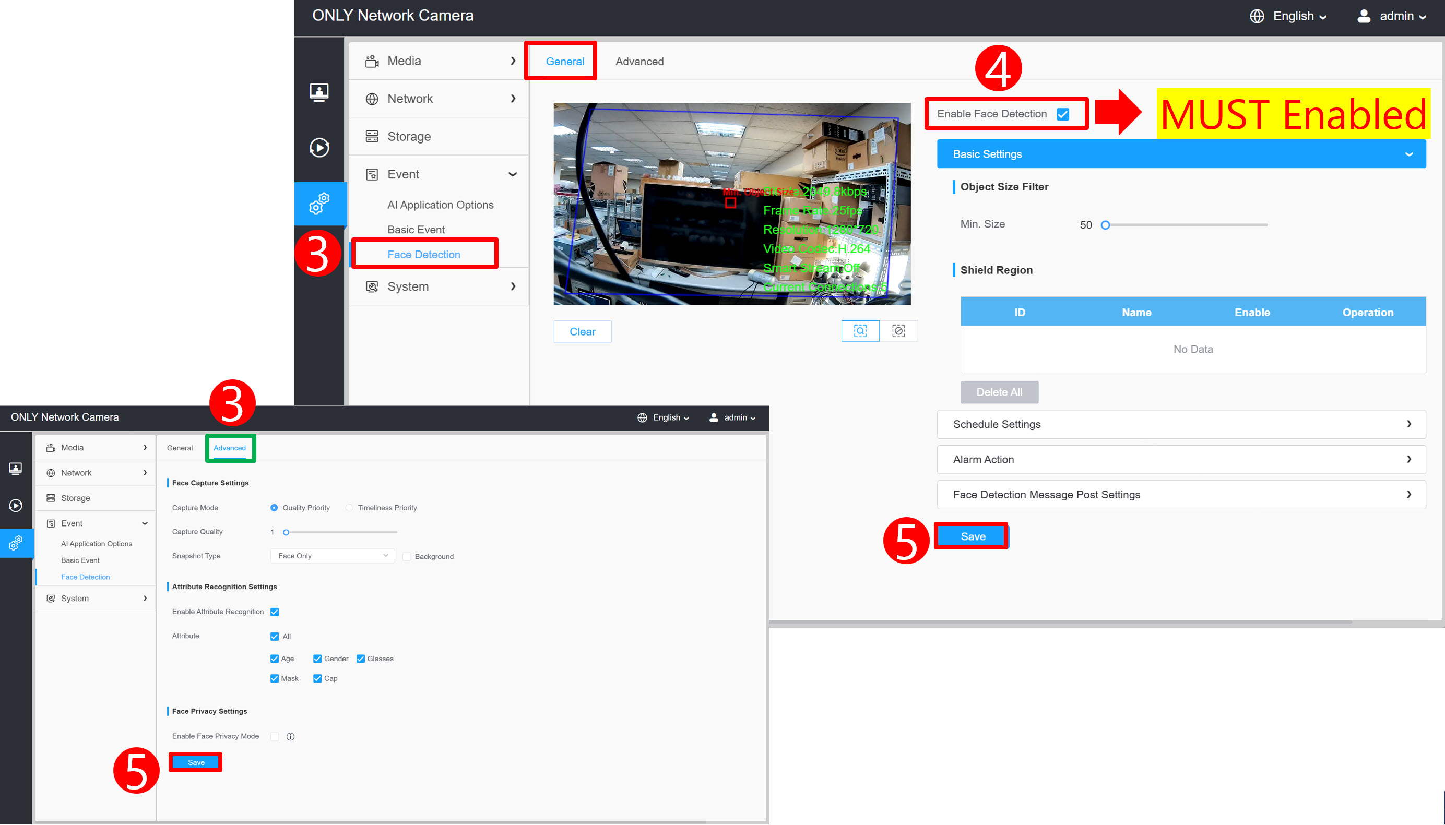Click System icon in lower window menu
This screenshot has height=825, width=1445.
51,599
